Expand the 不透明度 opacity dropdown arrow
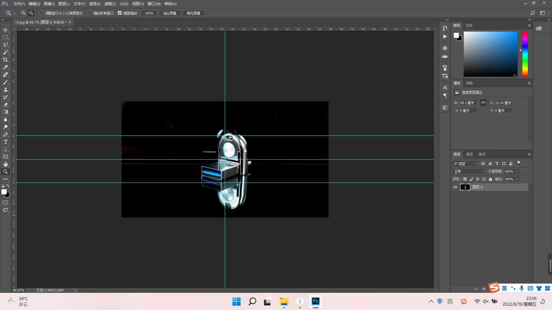This screenshot has width=552, height=310. pyautogui.click(x=517, y=171)
